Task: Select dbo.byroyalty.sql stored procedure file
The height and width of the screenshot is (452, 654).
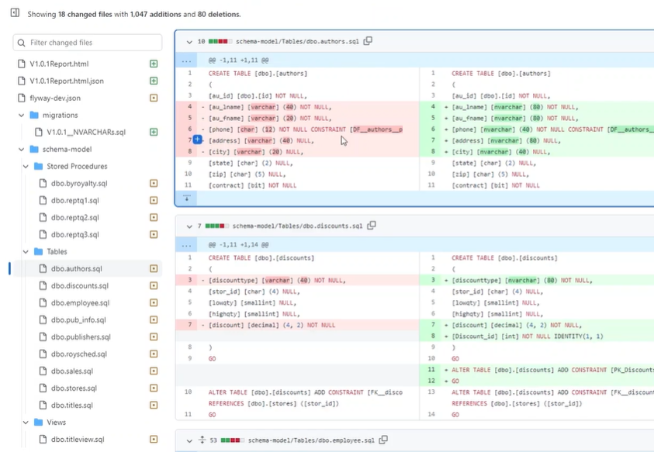Action: (79, 184)
